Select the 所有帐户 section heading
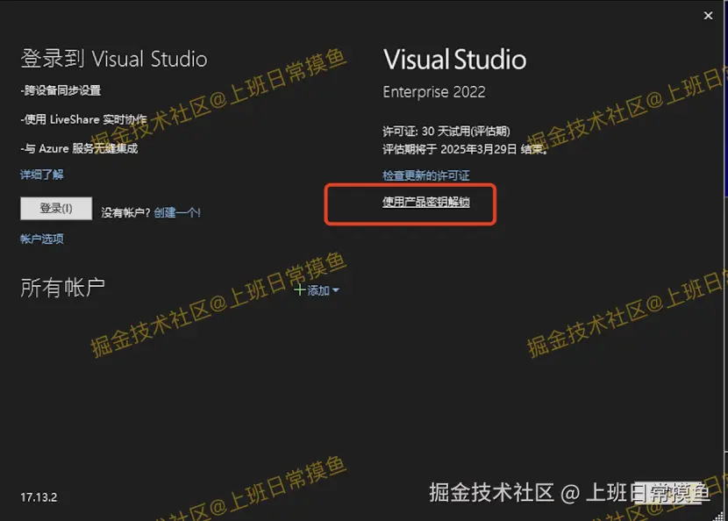The width and height of the screenshot is (728, 521). pyautogui.click(x=62, y=287)
